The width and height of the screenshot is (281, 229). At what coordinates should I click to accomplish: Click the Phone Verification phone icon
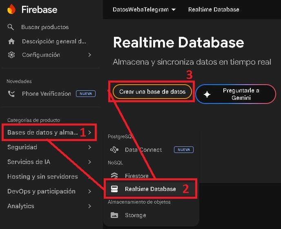tap(11, 94)
